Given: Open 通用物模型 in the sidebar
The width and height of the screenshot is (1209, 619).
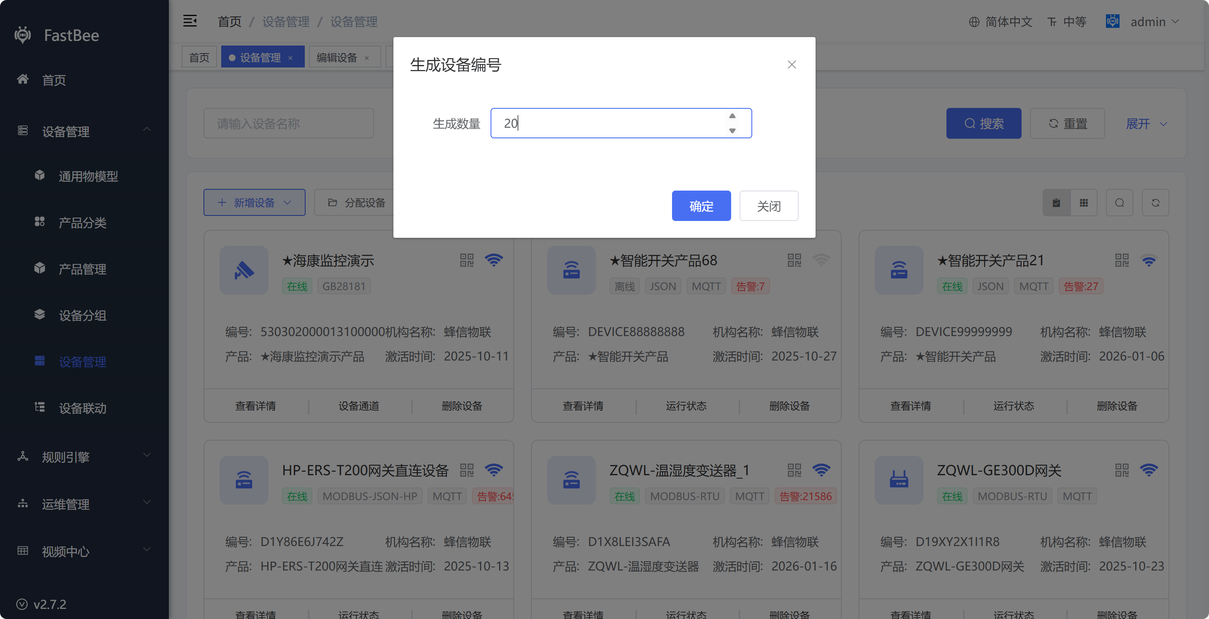Looking at the screenshot, I should click(88, 176).
